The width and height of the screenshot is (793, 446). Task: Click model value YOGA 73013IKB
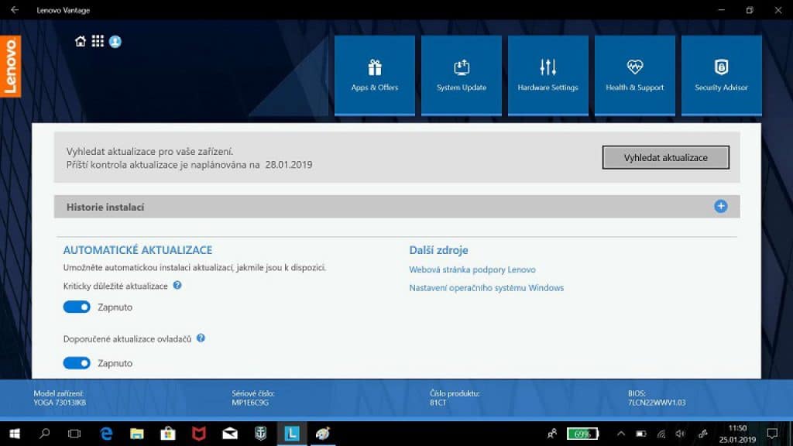(60, 403)
